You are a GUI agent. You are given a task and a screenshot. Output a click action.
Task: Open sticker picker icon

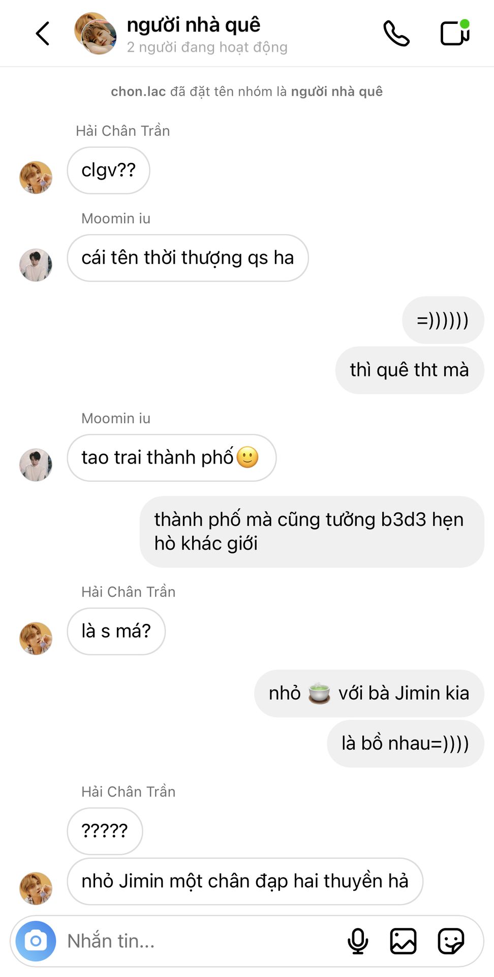451,941
